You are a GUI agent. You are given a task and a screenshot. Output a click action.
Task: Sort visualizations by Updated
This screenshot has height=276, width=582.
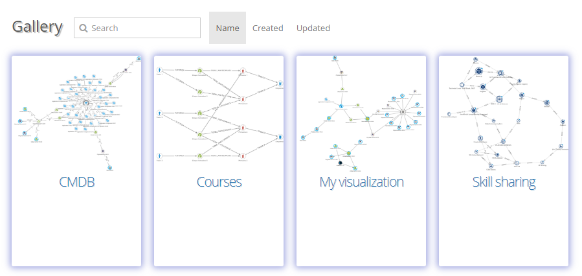[313, 29]
